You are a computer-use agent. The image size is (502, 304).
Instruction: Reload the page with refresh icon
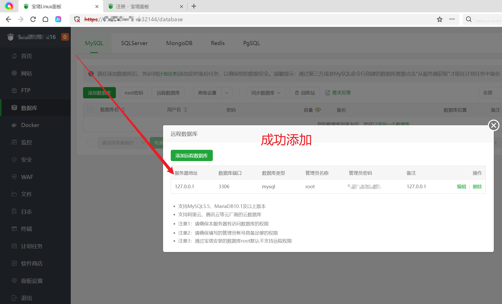tap(33, 19)
